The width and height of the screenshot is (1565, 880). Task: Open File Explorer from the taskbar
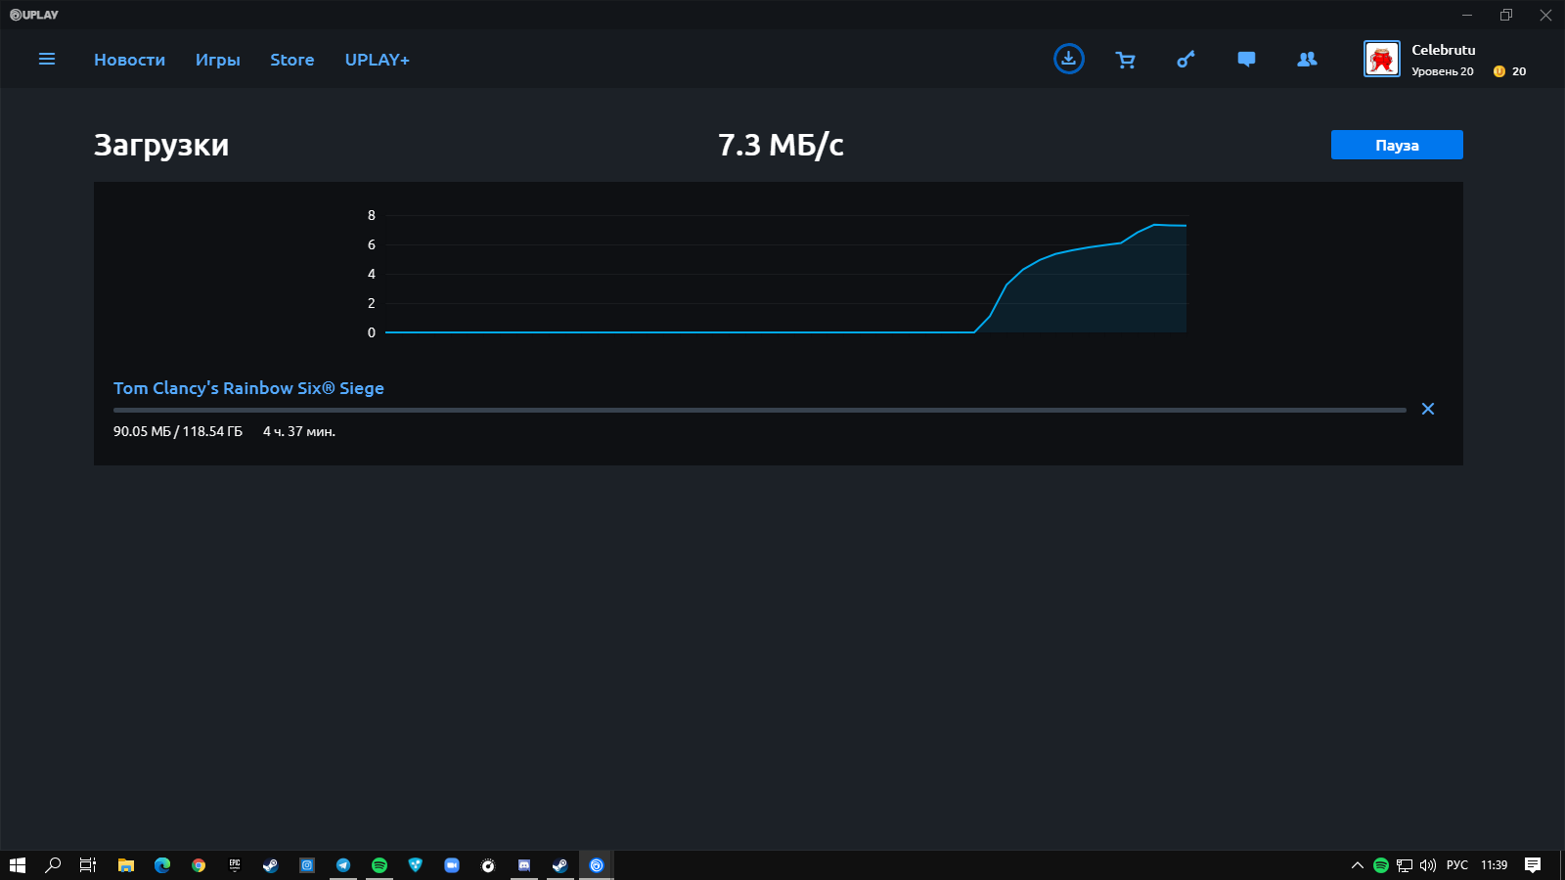point(126,865)
